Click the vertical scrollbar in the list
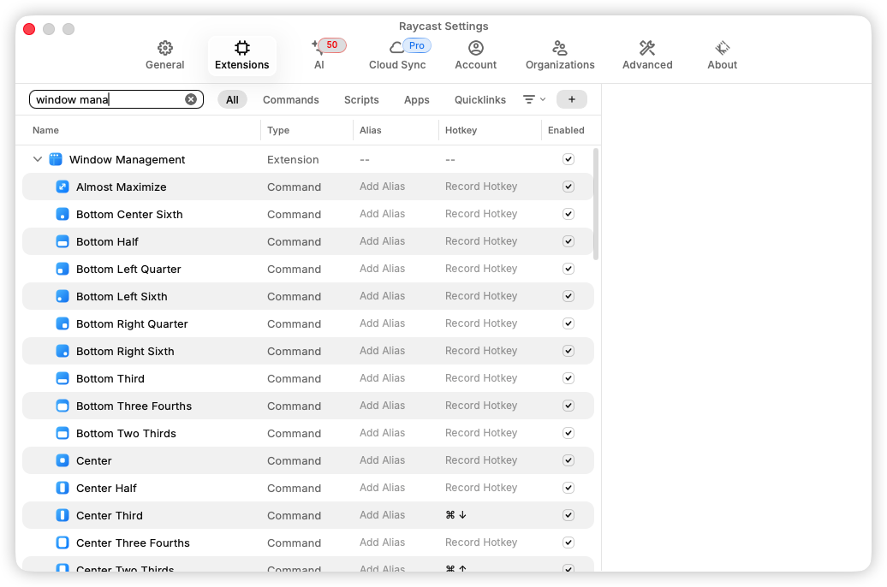Screen dimensions: 887x587 point(596,204)
